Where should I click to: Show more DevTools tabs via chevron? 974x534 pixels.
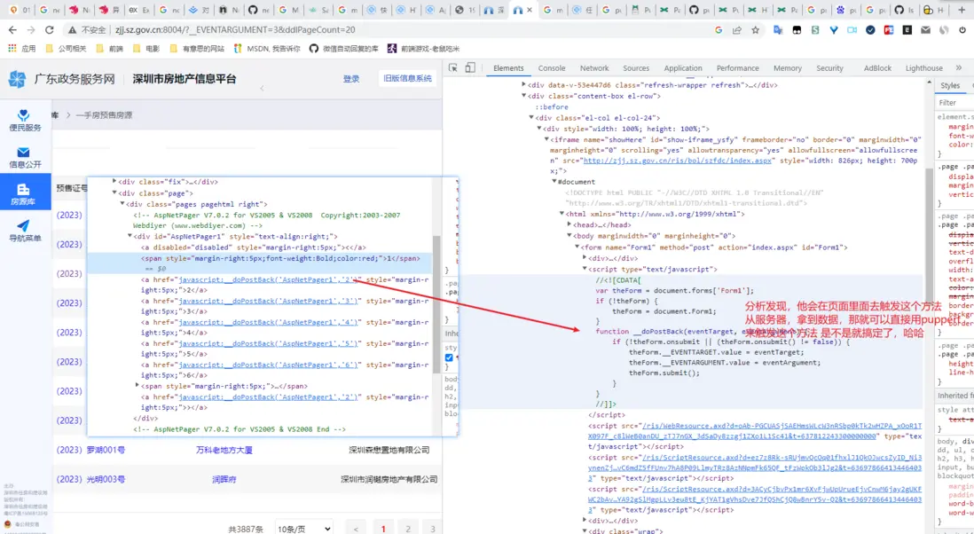(x=958, y=68)
